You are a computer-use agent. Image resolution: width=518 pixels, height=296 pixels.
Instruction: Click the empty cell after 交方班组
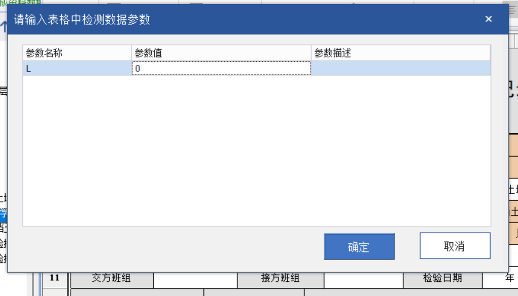pyautogui.click(x=195, y=279)
